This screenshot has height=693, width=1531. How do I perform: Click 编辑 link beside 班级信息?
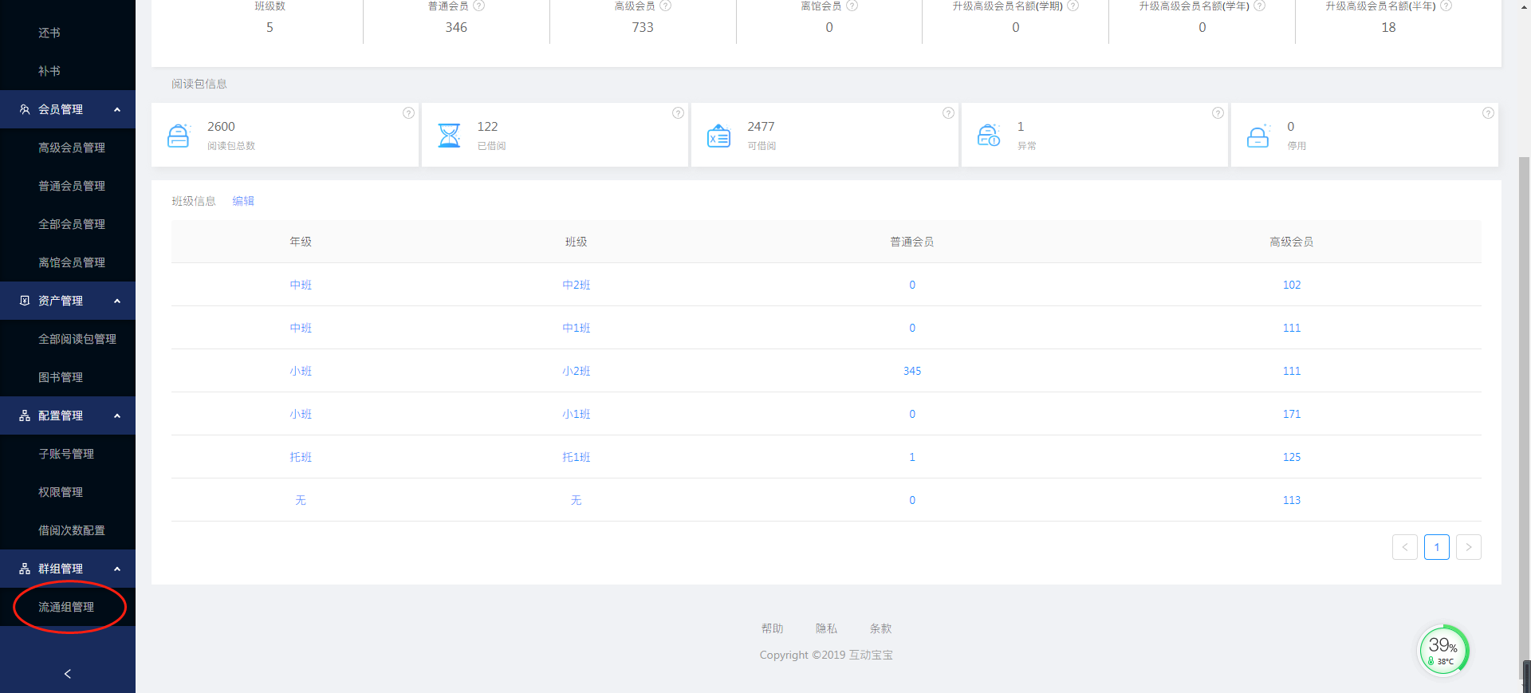[243, 201]
